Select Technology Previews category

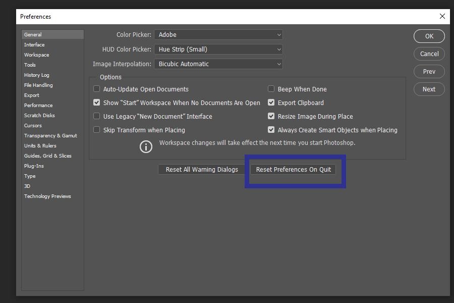52,196
